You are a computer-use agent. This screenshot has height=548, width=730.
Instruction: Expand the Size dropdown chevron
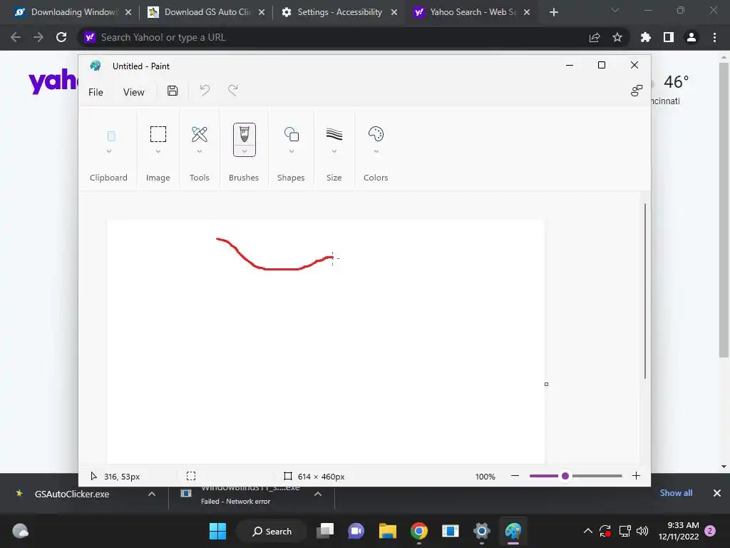pos(334,151)
